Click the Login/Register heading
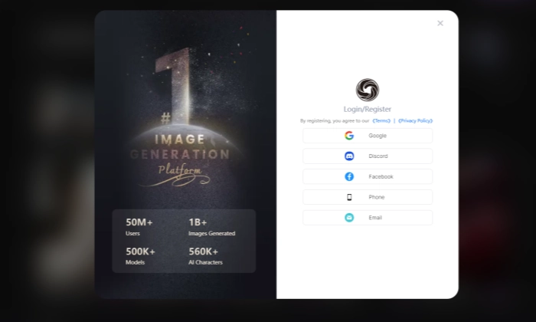 coord(368,110)
